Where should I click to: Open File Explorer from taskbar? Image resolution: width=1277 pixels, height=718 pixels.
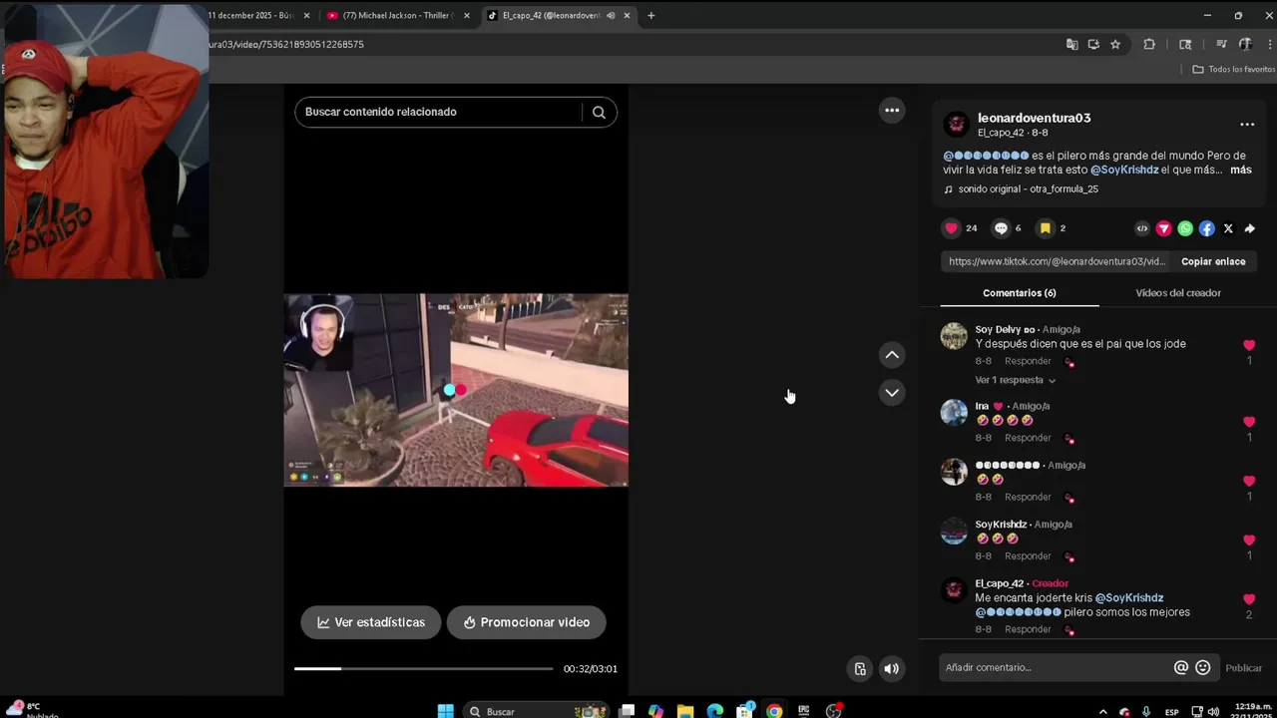click(x=685, y=711)
